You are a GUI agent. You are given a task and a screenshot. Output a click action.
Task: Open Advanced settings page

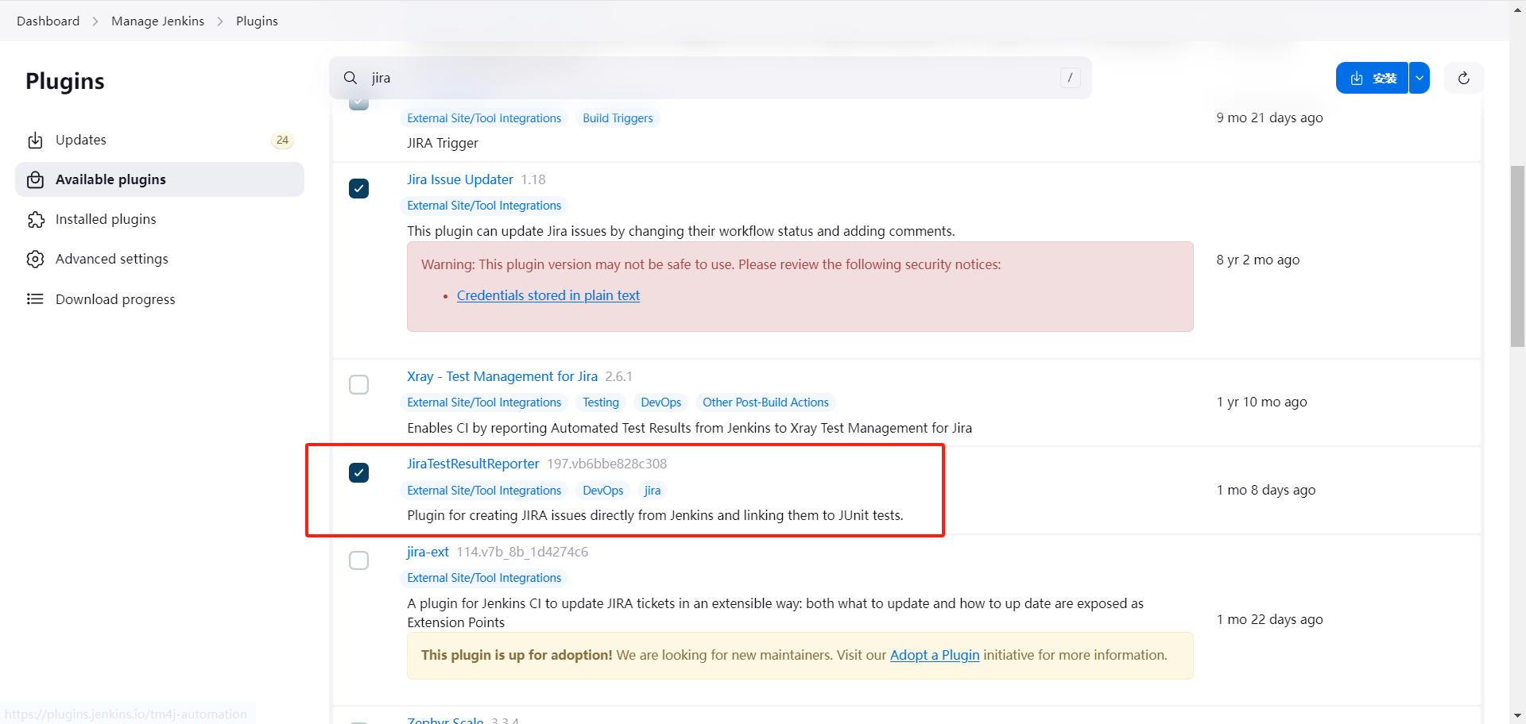click(x=160, y=260)
